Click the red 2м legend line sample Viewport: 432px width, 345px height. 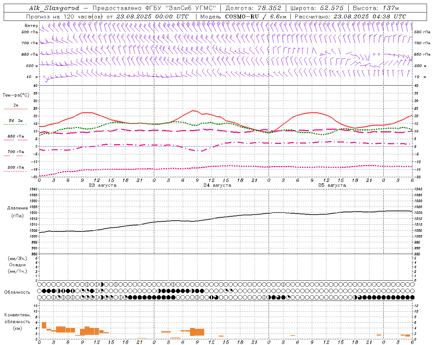pyautogui.click(x=16, y=109)
